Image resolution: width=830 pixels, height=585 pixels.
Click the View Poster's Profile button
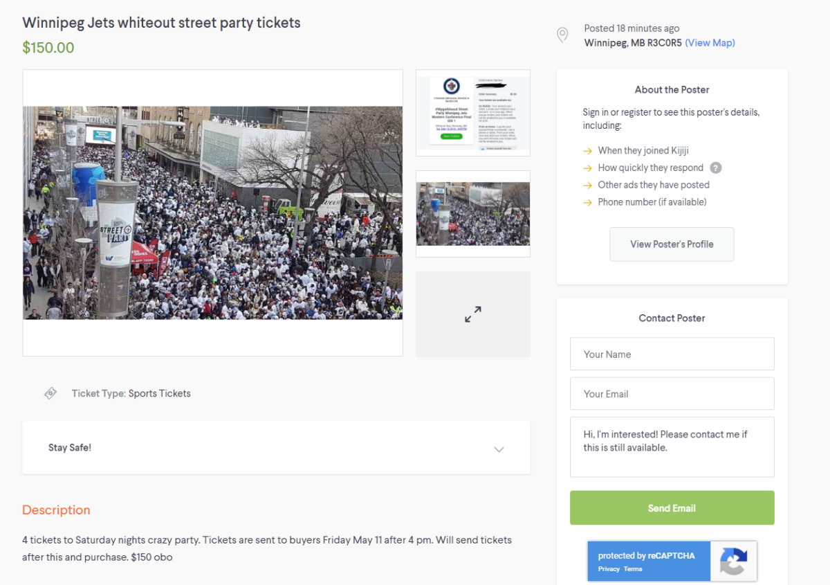672,244
